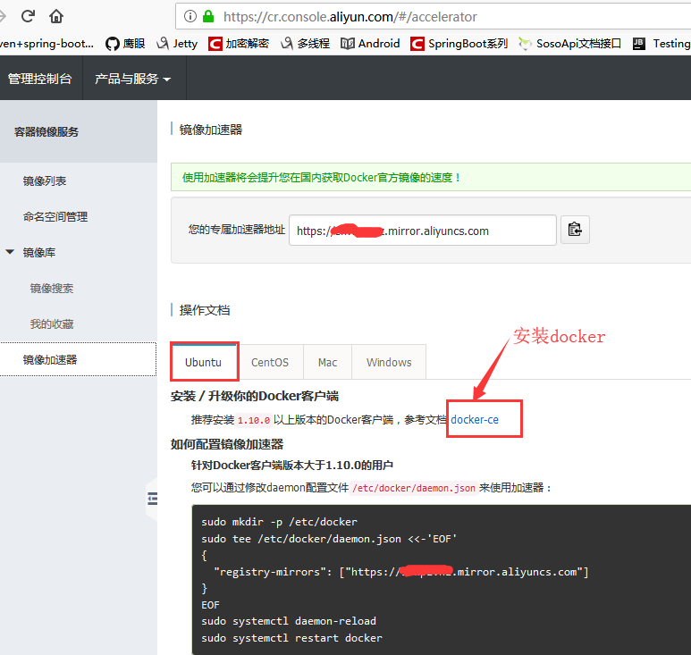The height and width of the screenshot is (655, 691).
Task: Click the sudo systemctl restart docker line
Action: [x=291, y=638]
